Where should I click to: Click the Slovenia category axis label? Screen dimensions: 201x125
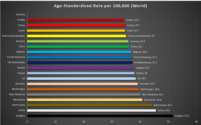pos(20,15)
